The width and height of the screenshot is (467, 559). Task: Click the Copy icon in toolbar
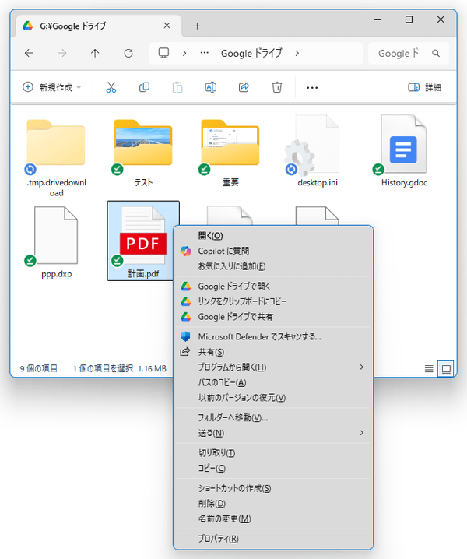(144, 87)
